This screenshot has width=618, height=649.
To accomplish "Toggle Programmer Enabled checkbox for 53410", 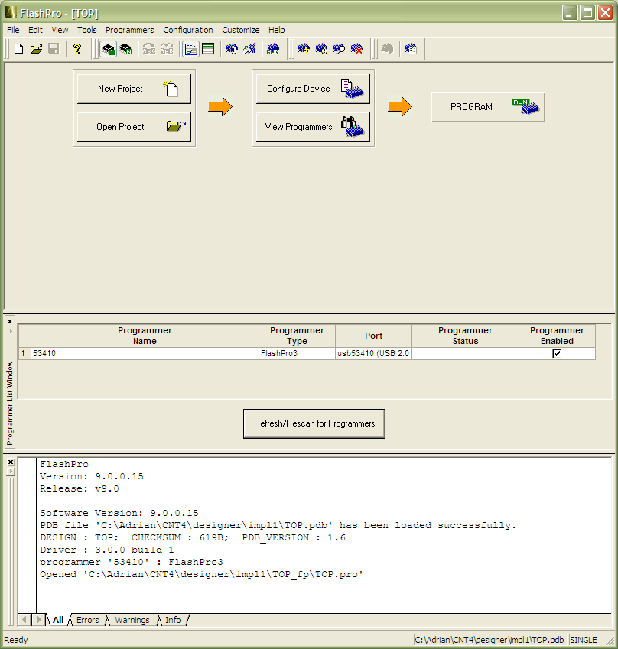I will click(557, 353).
